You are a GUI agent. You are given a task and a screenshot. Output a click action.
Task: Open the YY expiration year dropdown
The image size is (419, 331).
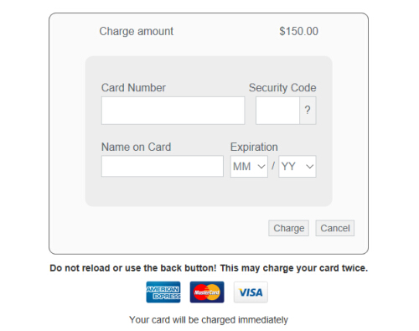pos(297,167)
